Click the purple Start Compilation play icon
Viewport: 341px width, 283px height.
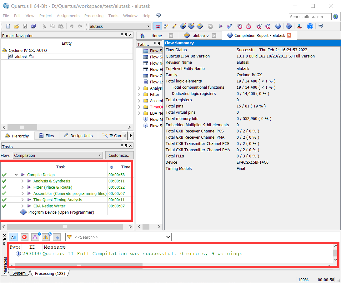(221, 26)
